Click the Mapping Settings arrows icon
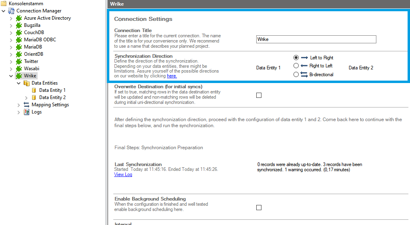Screen dimensions: 410x225 point(26,105)
